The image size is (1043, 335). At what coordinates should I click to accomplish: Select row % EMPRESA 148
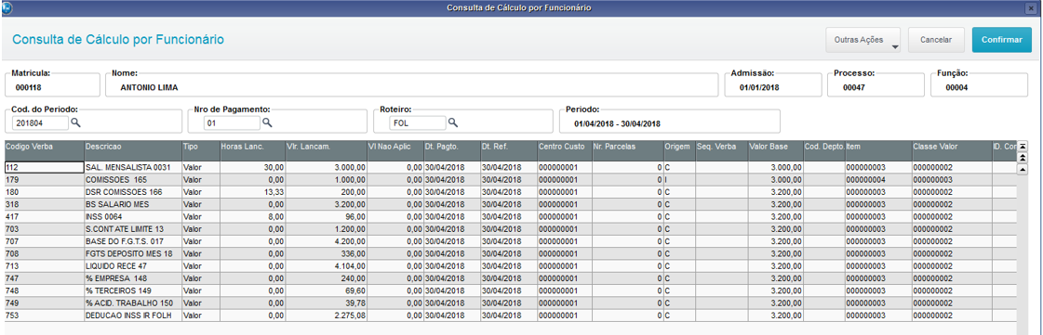tap(510, 278)
